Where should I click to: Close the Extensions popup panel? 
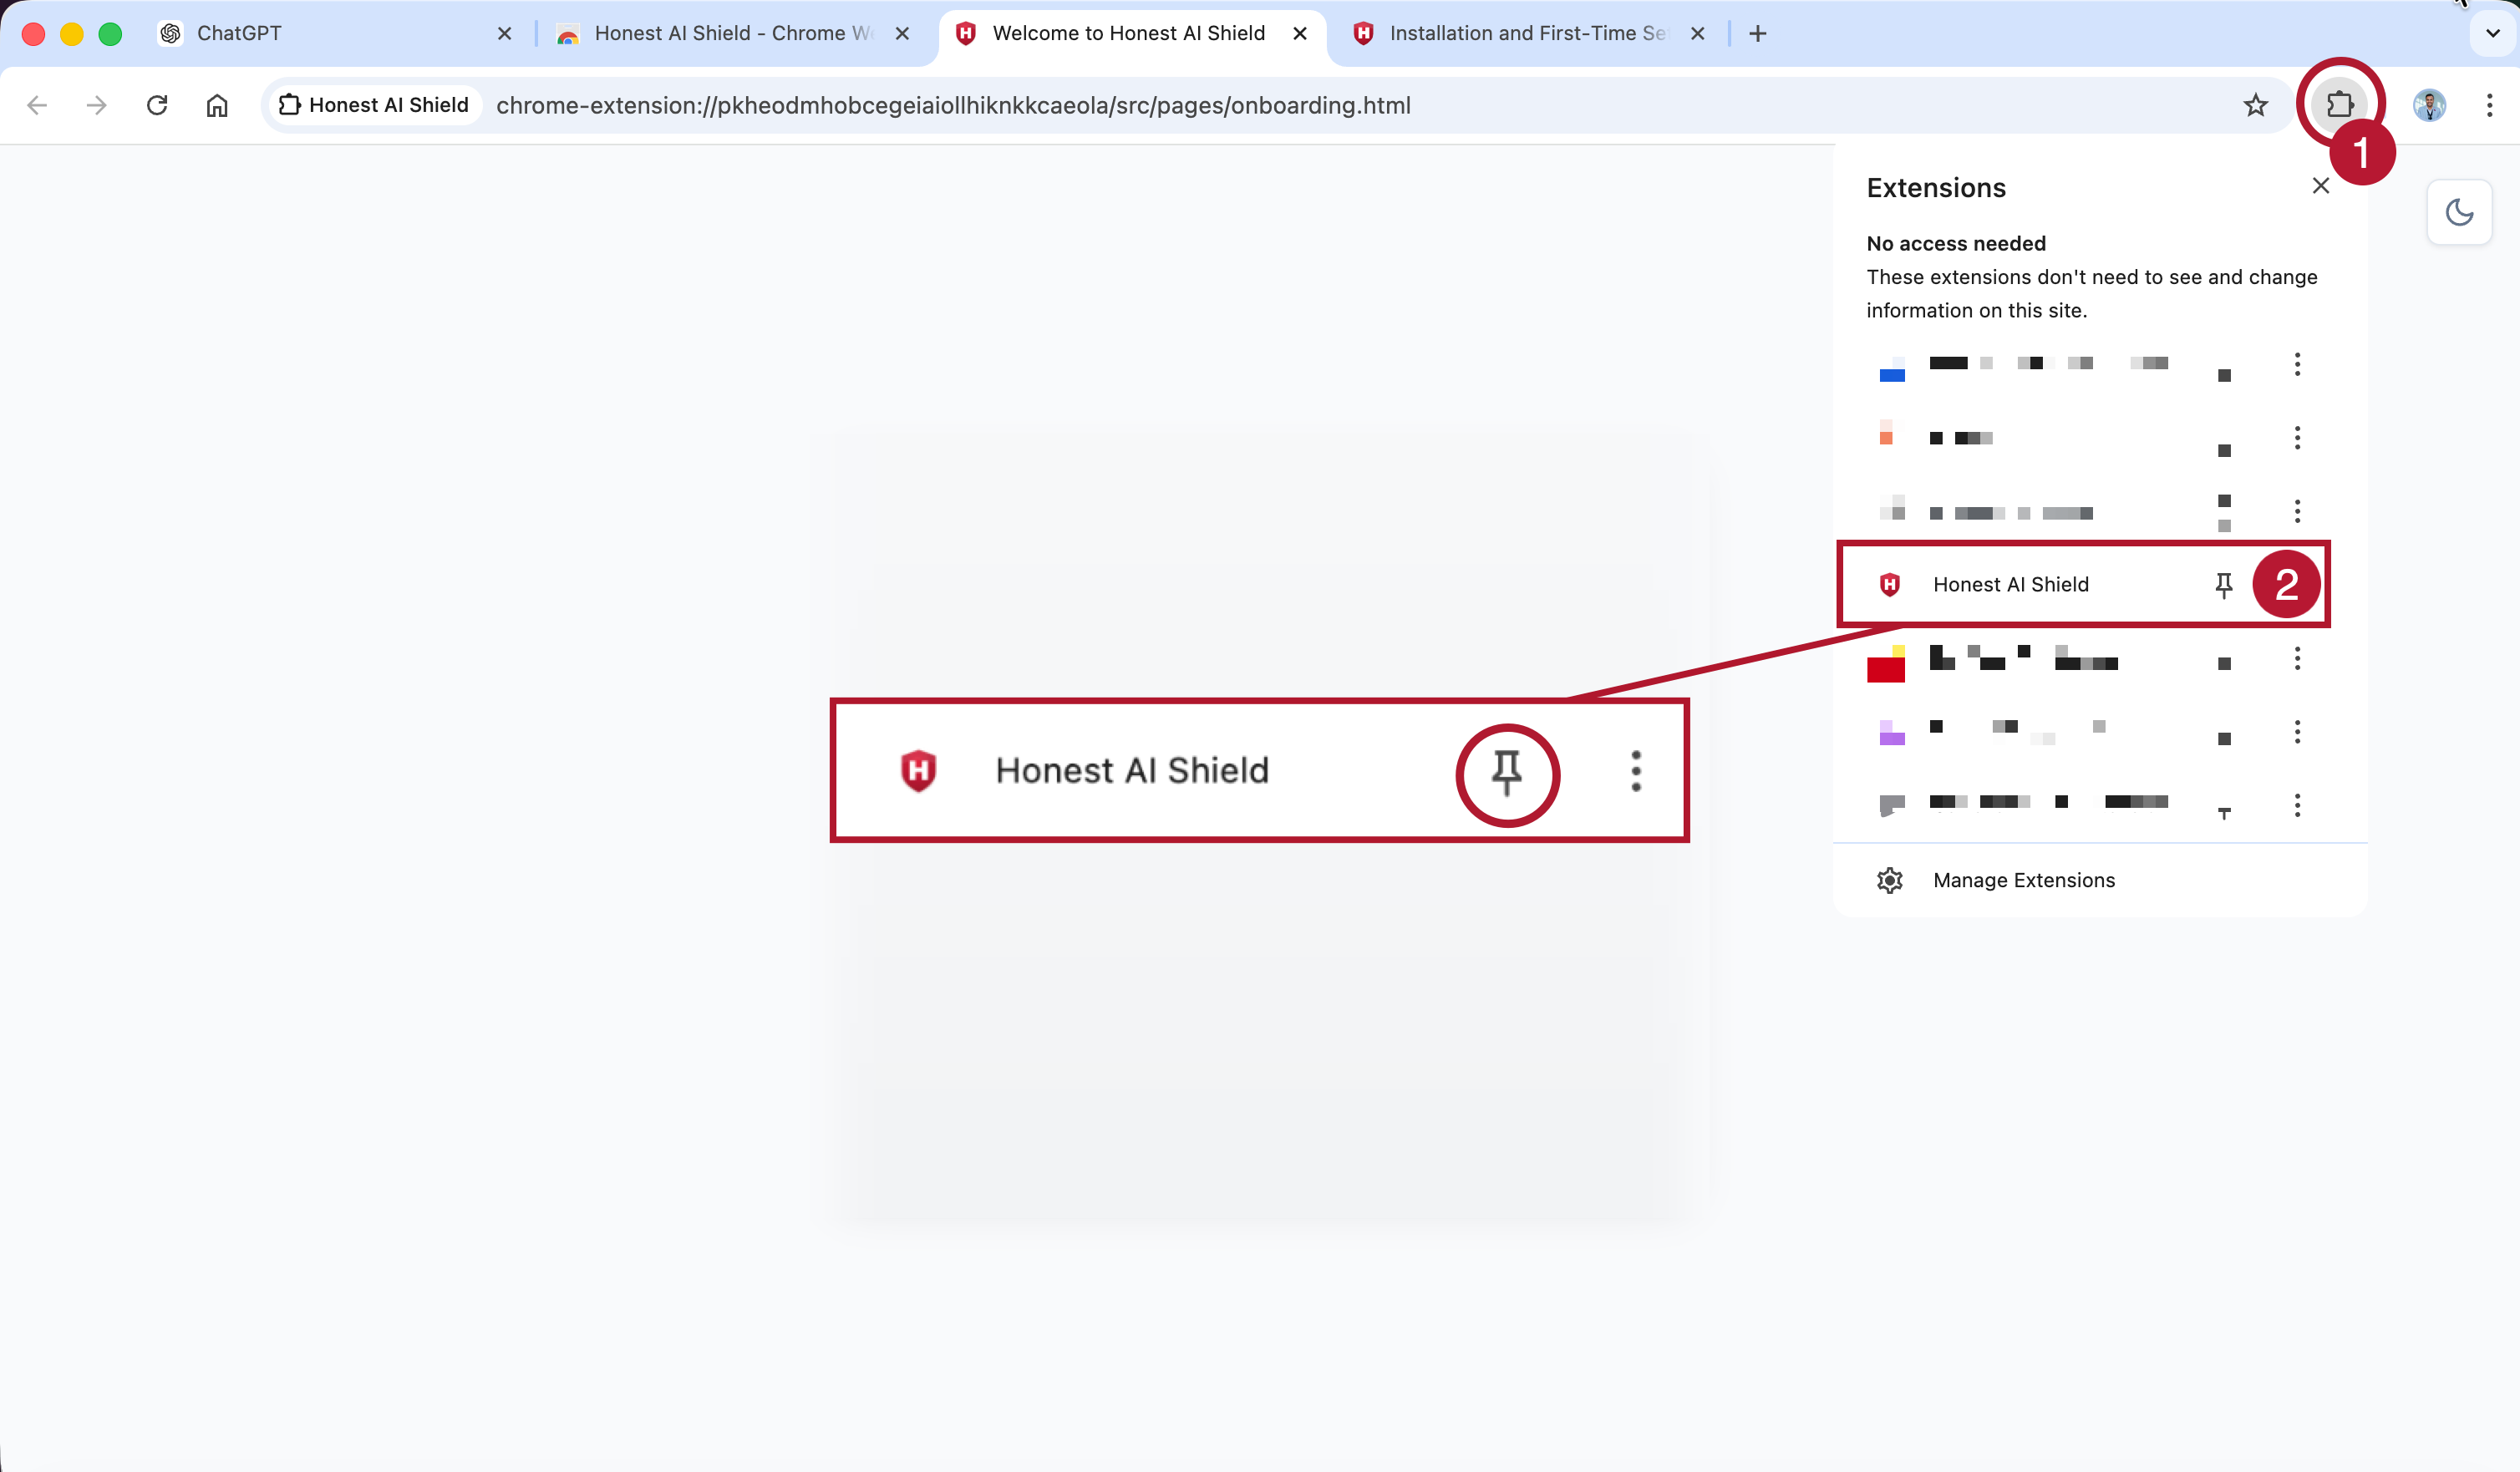(x=2320, y=186)
